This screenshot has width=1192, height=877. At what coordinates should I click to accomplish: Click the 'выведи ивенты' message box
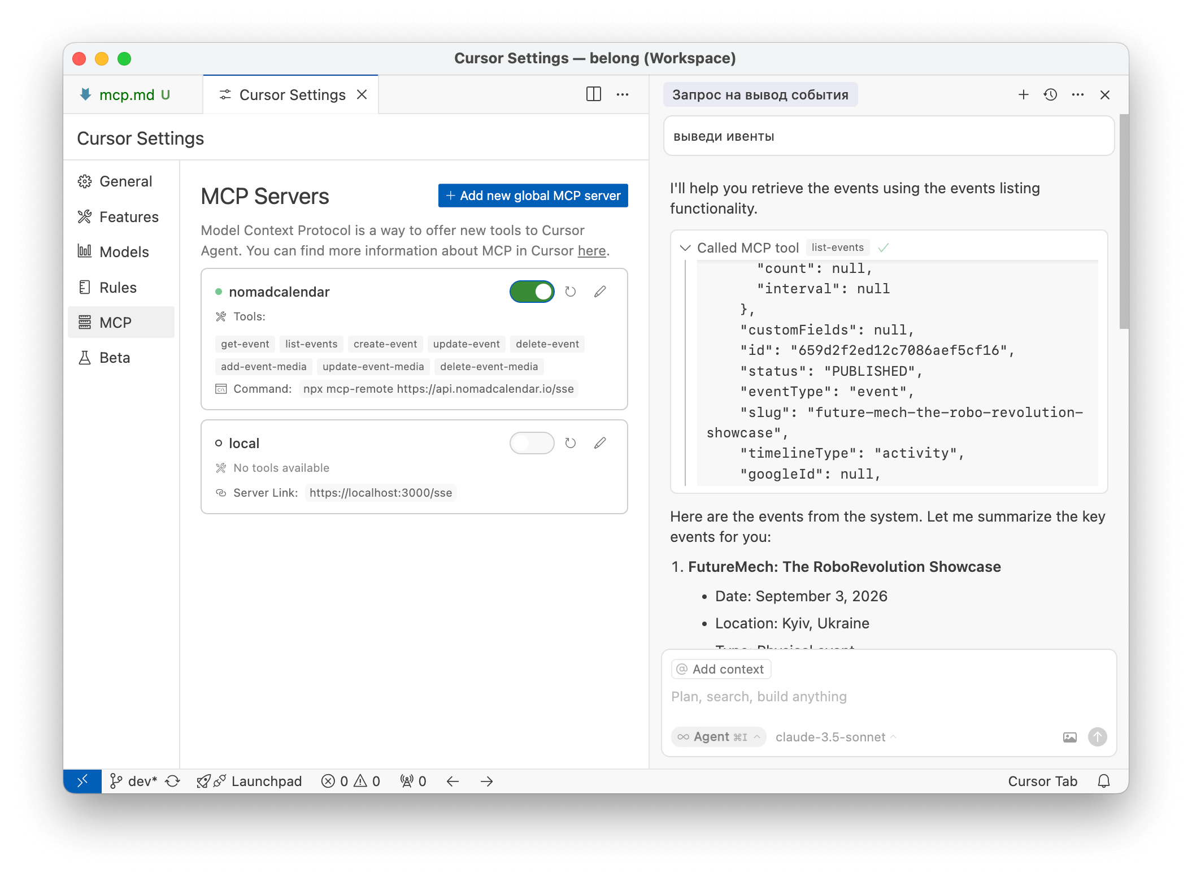click(x=888, y=136)
